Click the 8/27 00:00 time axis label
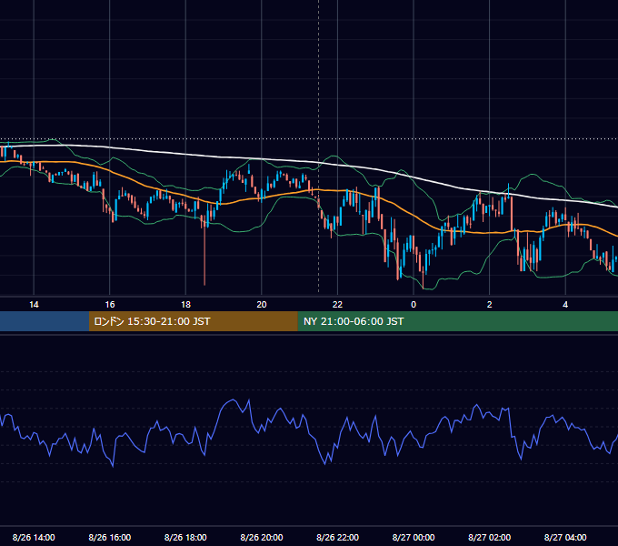The width and height of the screenshot is (618, 546). click(414, 537)
